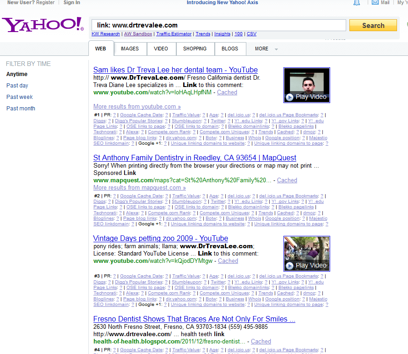This screenshot has height=354, width=408.
Task: Focus the search box containing link: www.drtrevalee.com
Action: [218, 25]
